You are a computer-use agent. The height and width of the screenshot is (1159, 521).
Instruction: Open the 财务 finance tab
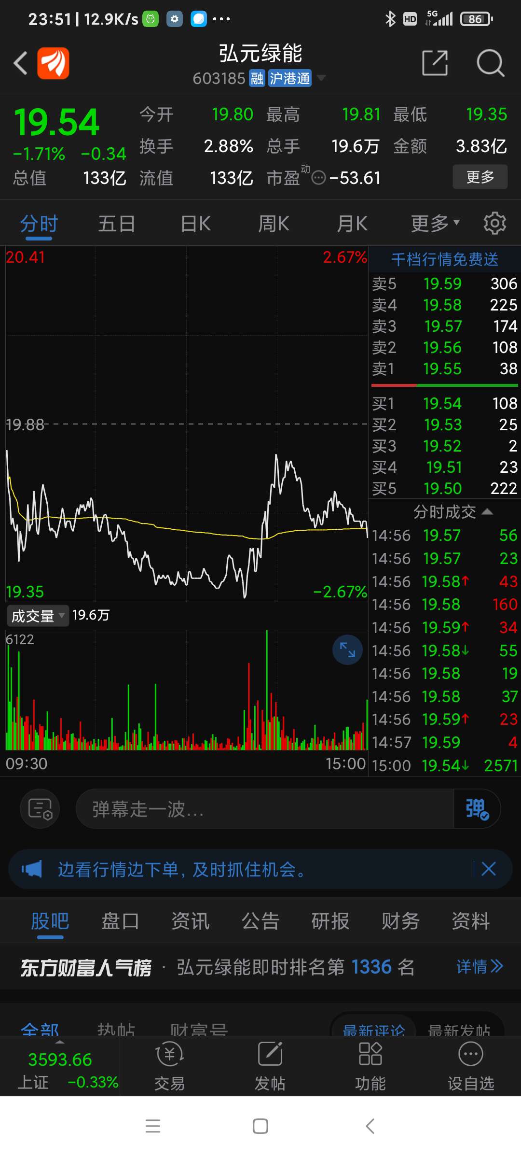(x=400, y=921)
